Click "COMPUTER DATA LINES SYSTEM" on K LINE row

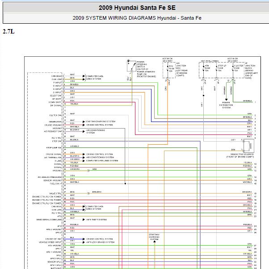102,160
